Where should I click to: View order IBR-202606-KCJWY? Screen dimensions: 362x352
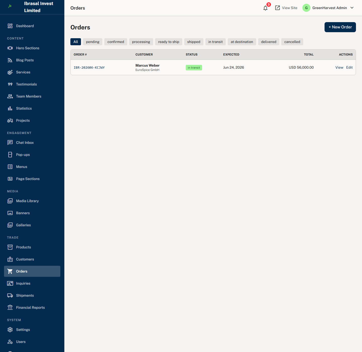click(339, 67)
